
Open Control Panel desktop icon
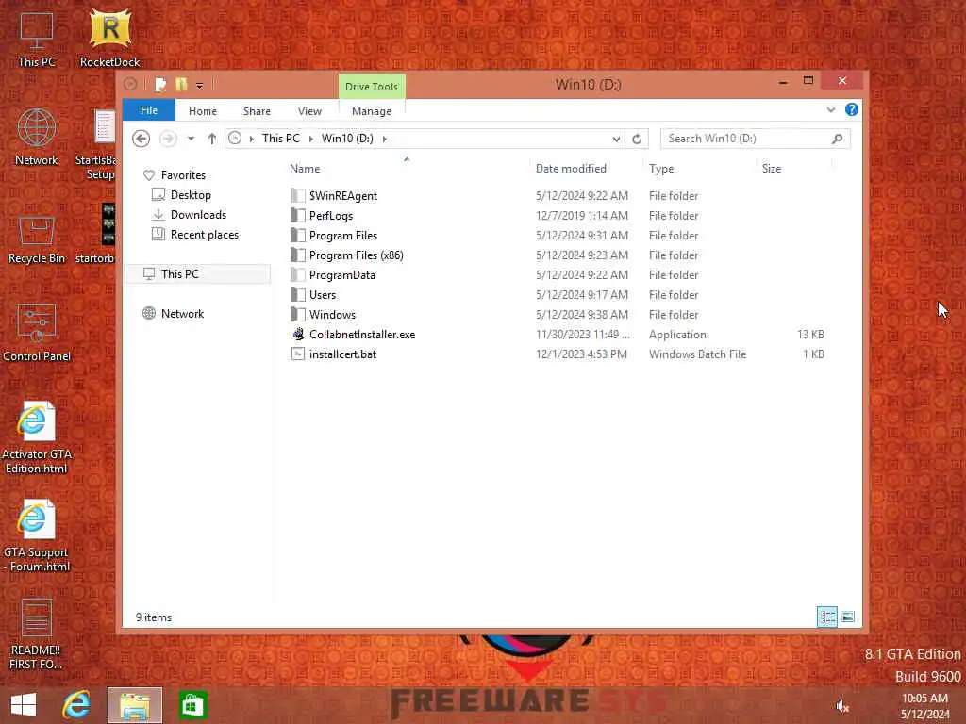37,333
